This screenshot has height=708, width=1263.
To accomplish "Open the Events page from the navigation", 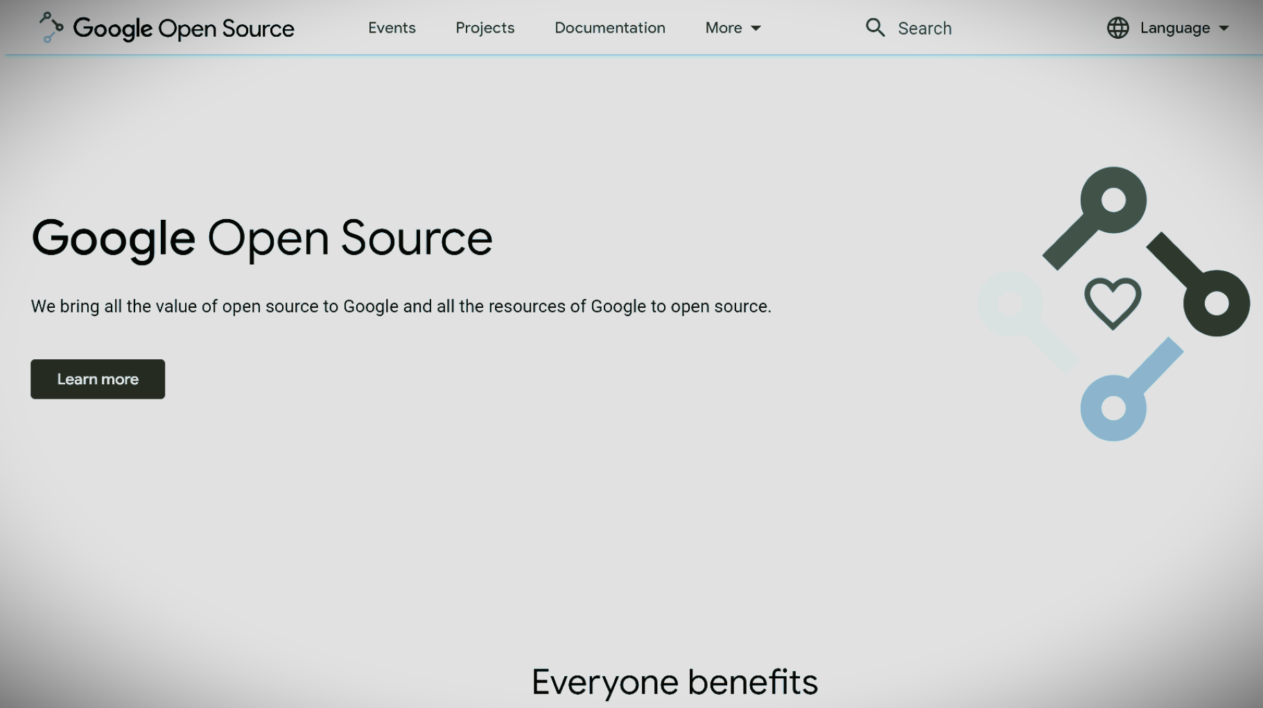I will 392,28.
